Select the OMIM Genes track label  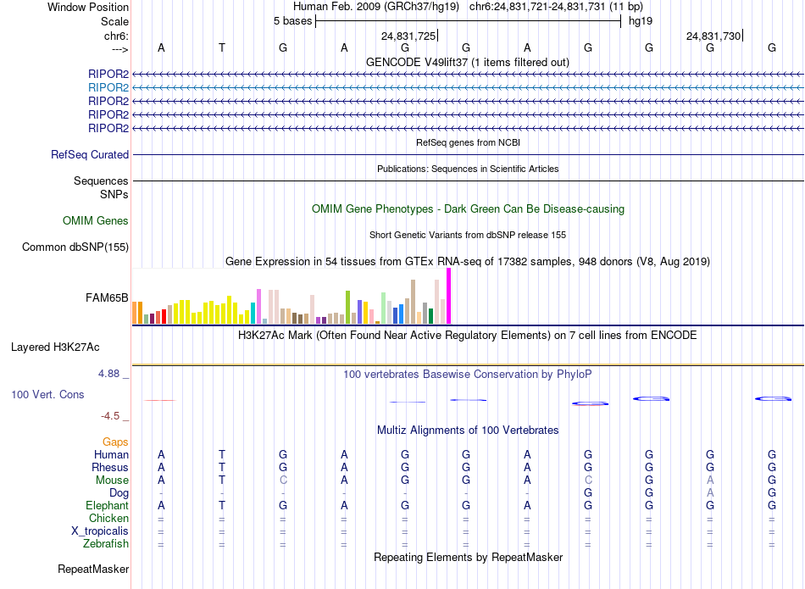96,221
